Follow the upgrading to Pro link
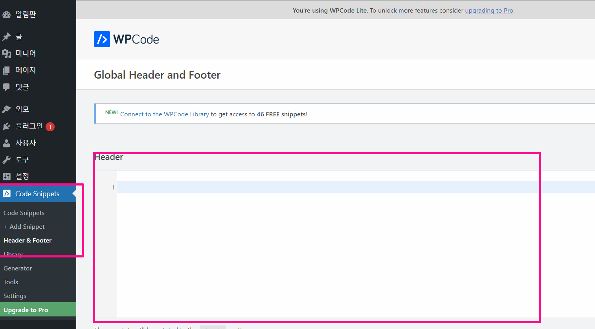 pos(489,11)
